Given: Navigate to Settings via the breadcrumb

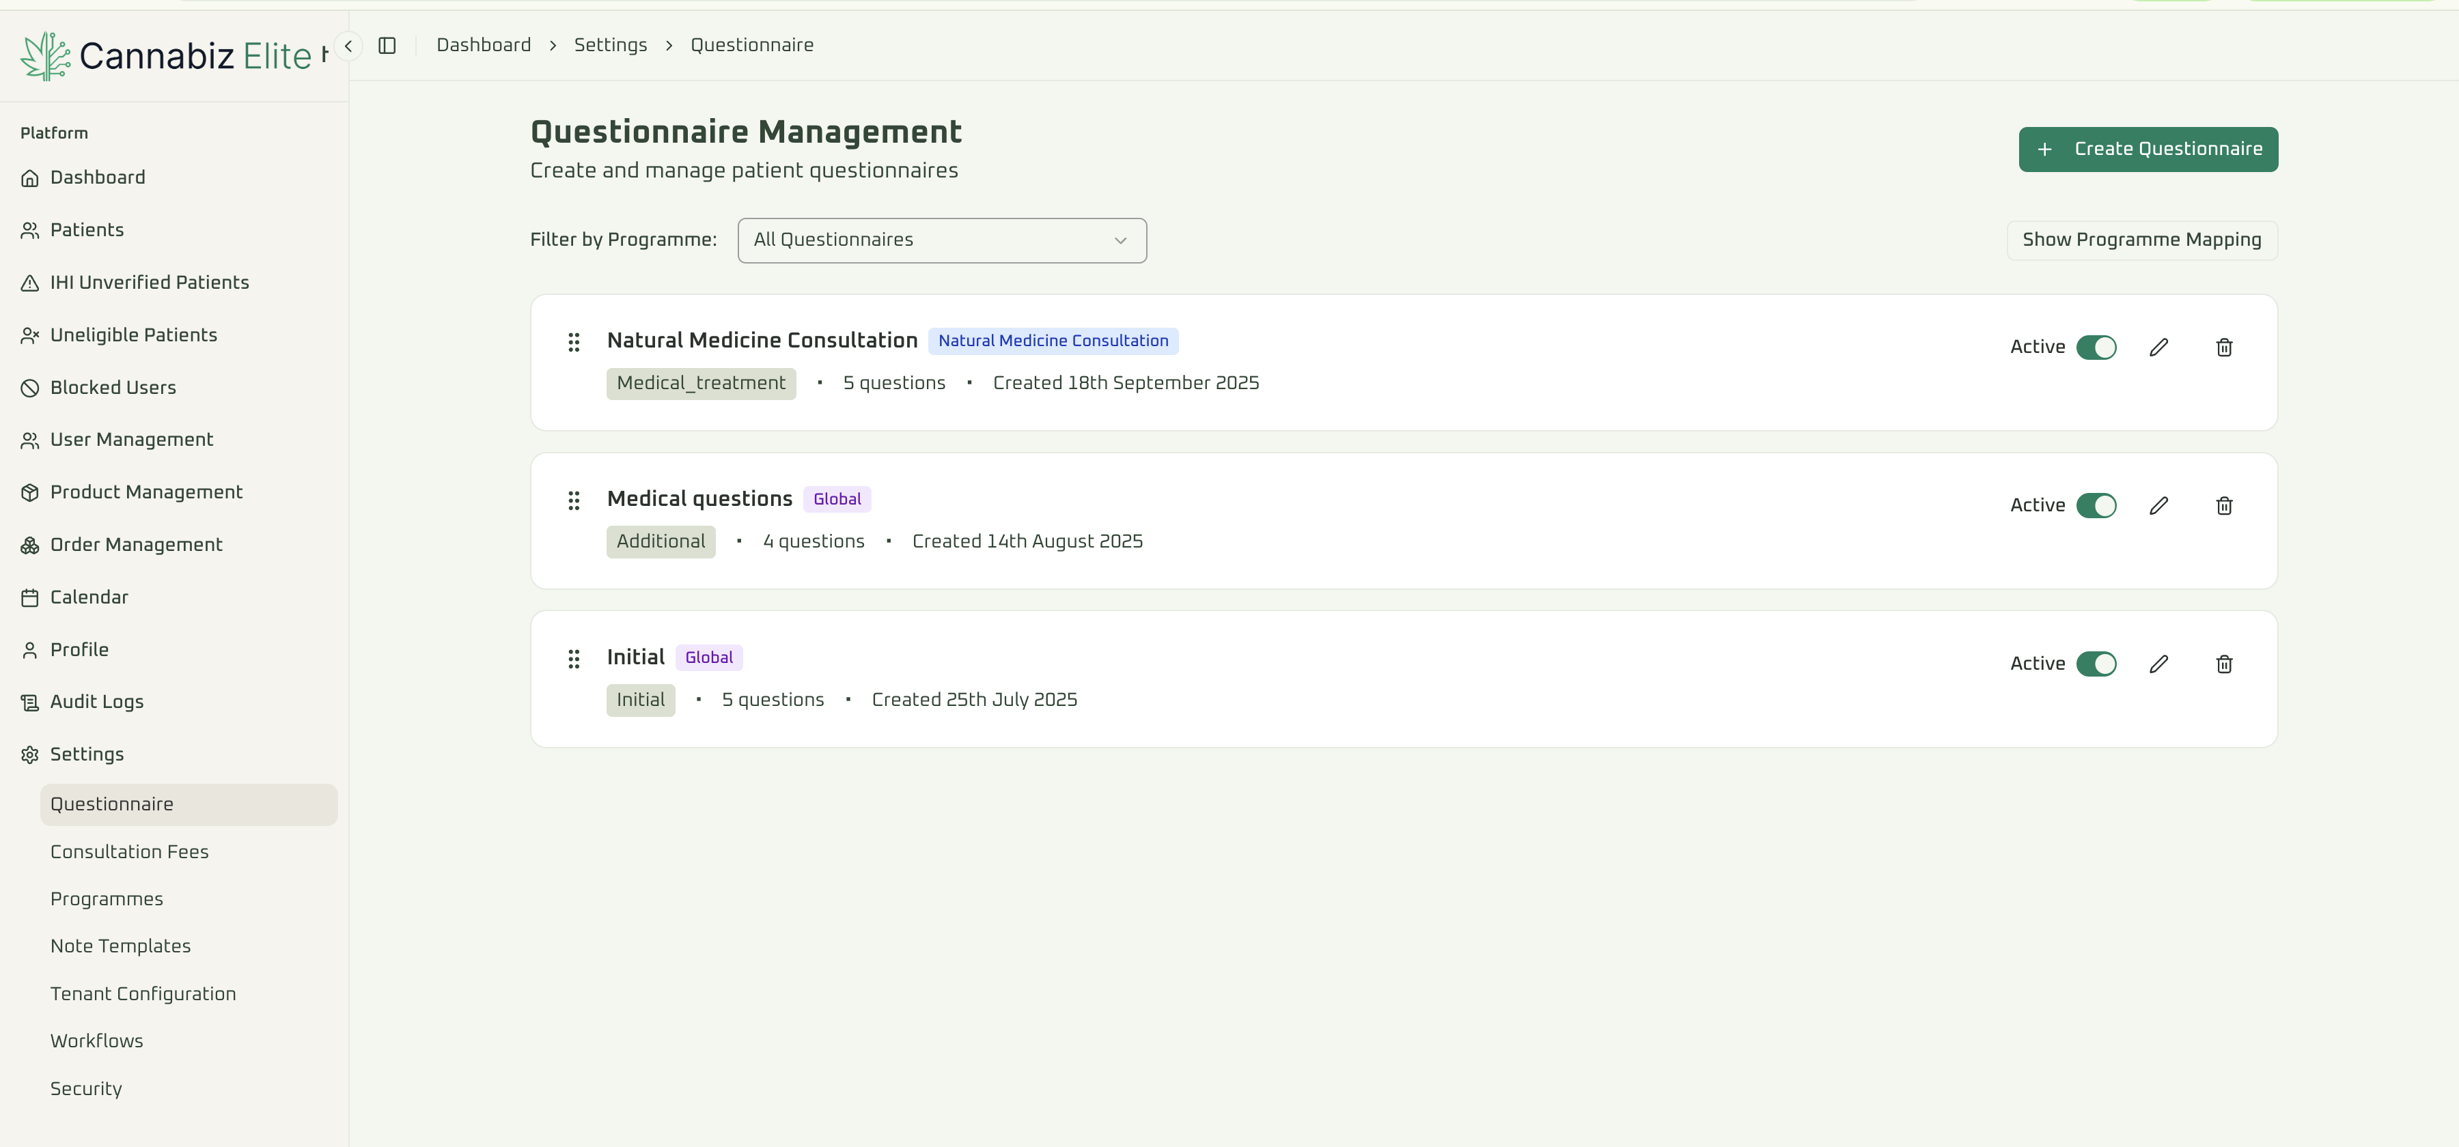Looking at the screenshot, I should (x=610, y=45).
